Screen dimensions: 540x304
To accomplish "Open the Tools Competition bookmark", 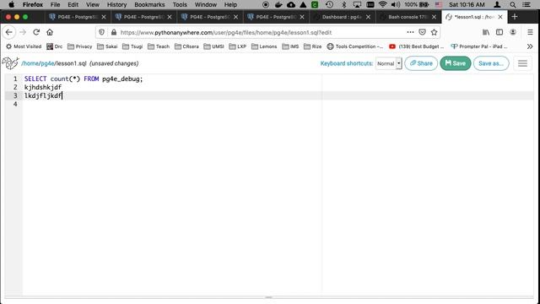I will pos(355,46).
